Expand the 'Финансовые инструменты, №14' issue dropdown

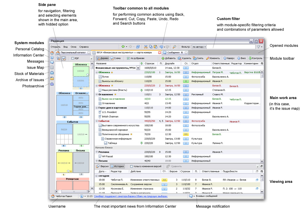138,68
